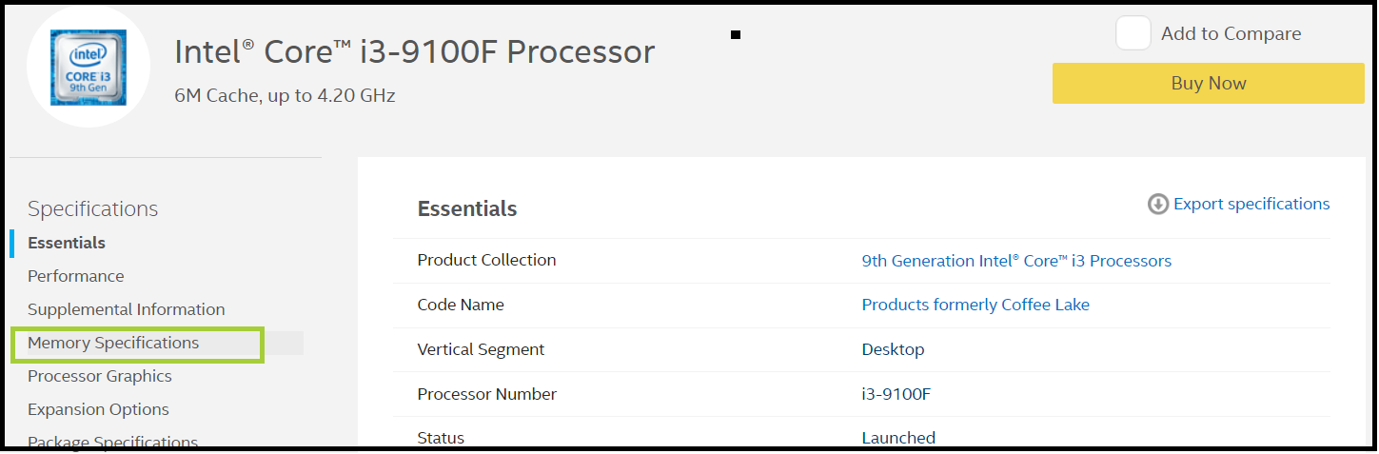This screenshot has height=454, width=1379.
Task: Open Package Specifications in the sidebar
Action: [x=112, y=442]
